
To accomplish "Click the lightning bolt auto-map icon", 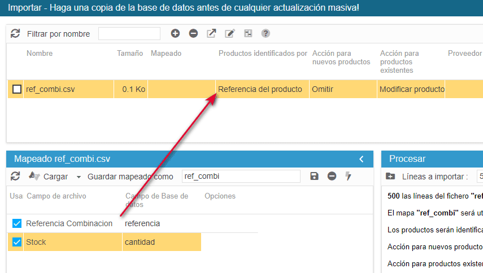I will tap(349, 177).
